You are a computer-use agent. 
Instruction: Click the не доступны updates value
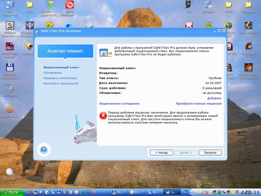tap(212, 93)
